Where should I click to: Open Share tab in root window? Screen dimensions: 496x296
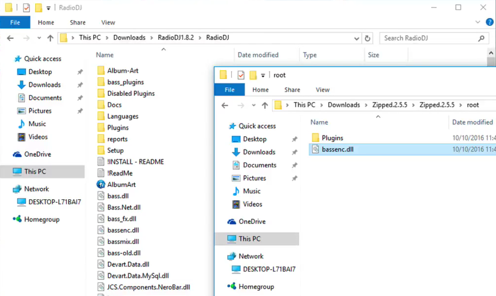click(x=292, y=90)
